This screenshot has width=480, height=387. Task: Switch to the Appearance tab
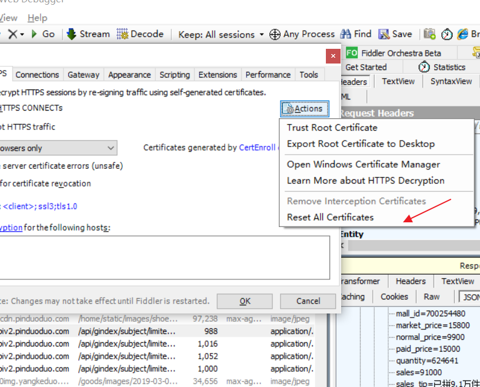(x=129, y=75)
